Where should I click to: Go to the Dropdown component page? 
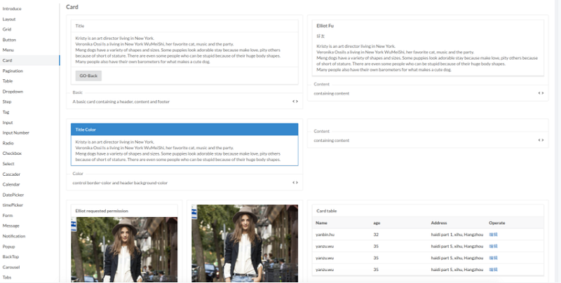click(13, 92)
